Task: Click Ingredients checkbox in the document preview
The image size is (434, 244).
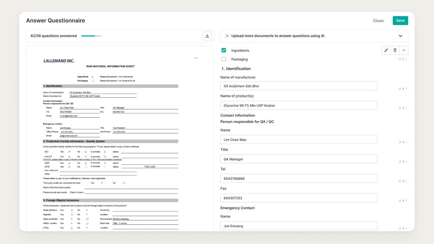Action: [93, 77]
